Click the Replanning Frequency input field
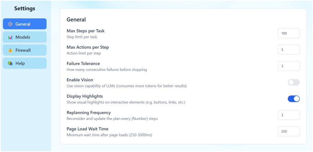This screenshot has height=152, width=313. 289,115
